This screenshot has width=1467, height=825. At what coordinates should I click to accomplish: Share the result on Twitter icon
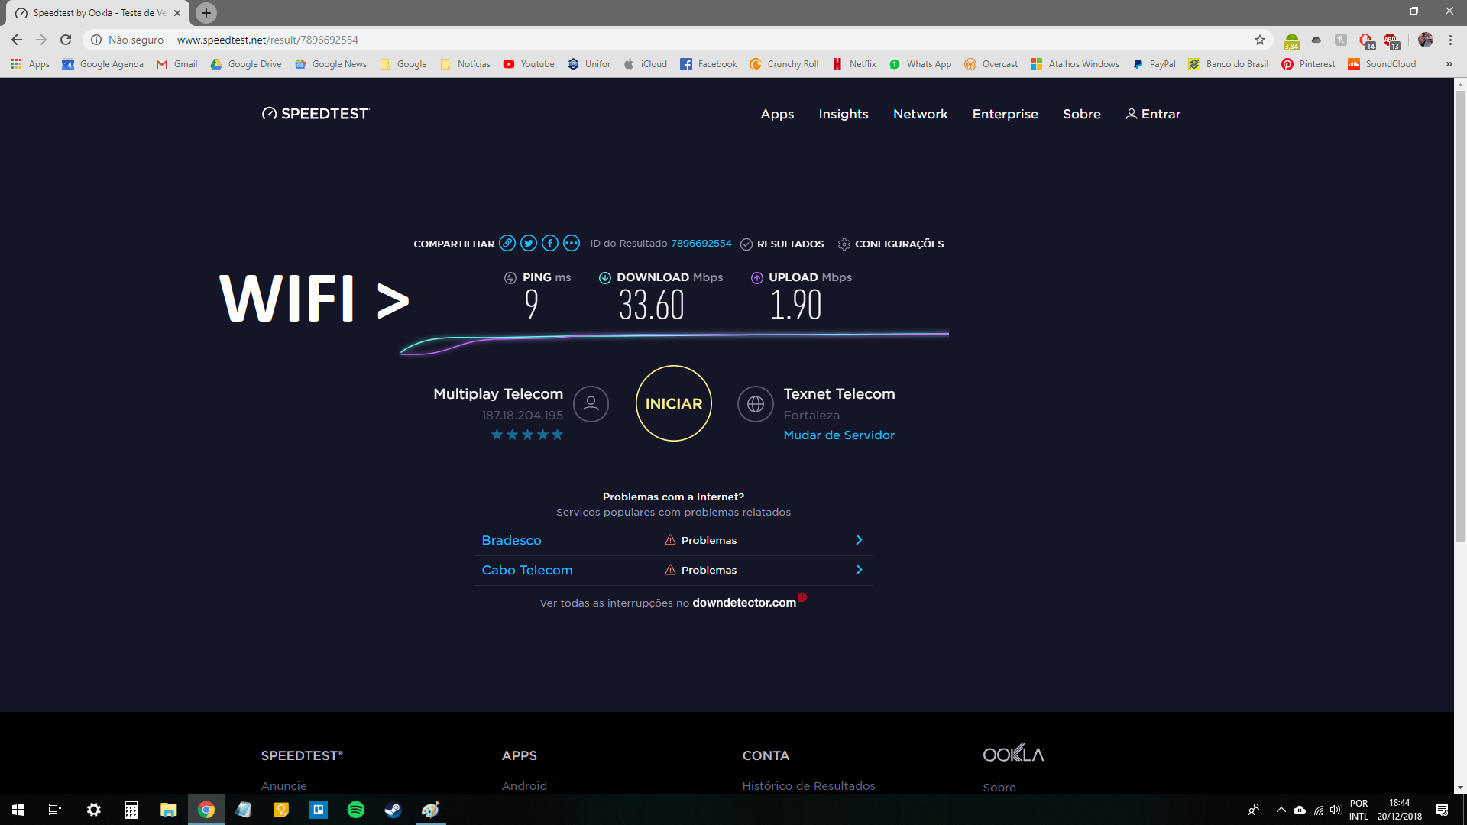click(x=529, y=244)
